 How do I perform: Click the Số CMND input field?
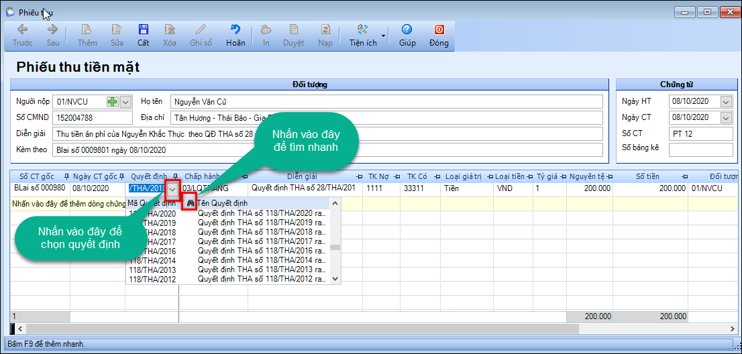click(93, 117)
